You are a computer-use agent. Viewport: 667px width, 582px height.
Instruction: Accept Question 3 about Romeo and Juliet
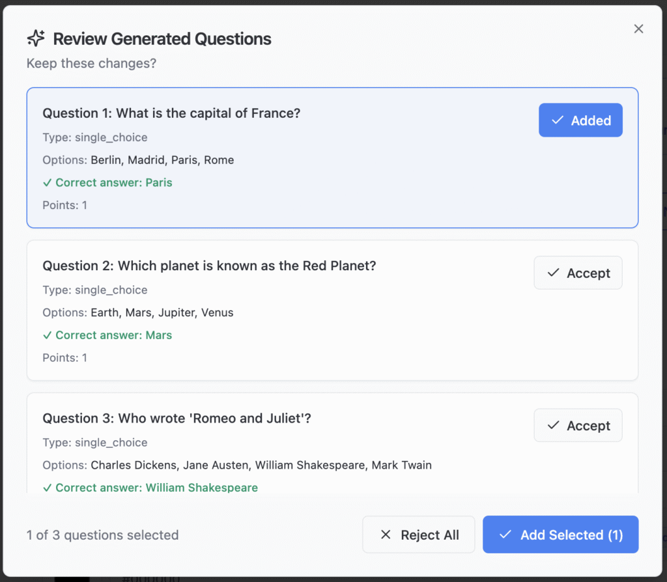tap(578, 425)
